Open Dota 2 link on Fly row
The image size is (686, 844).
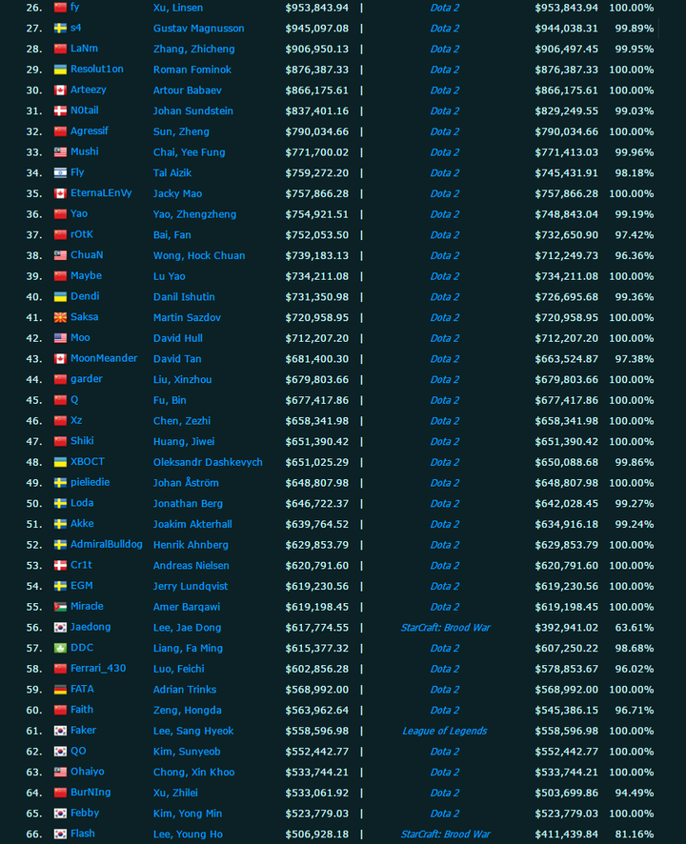[445, 172]
